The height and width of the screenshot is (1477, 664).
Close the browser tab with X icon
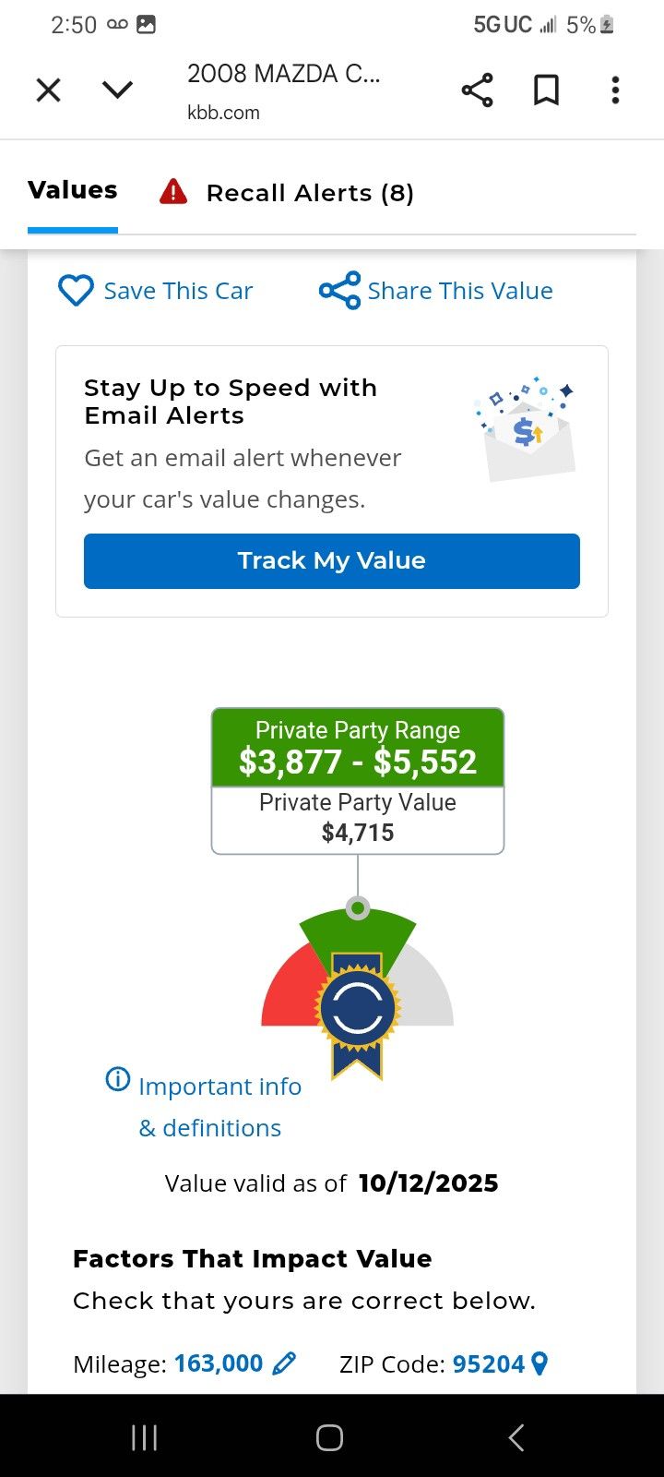point(48,90)
